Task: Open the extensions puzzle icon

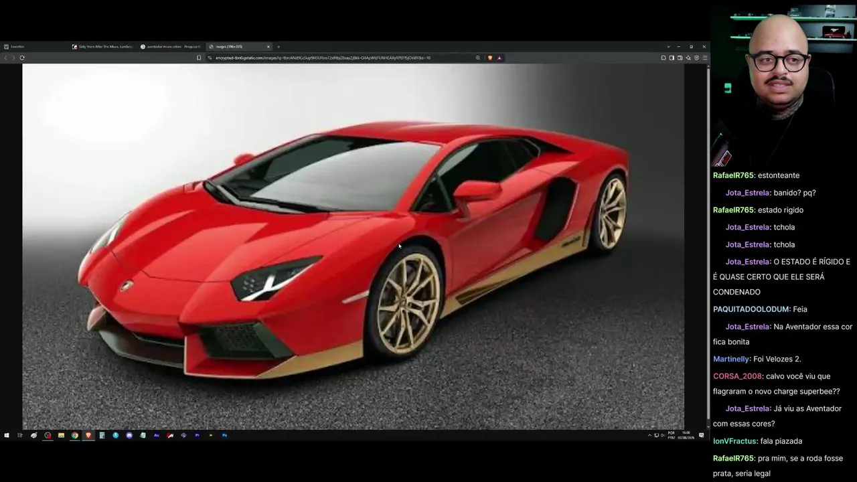Action: coord(664,58)
